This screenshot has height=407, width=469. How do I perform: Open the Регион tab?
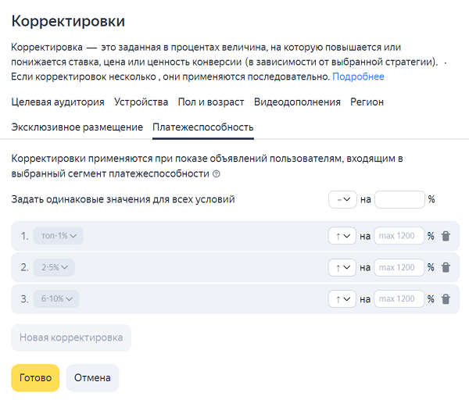click(x=367, y=102)
